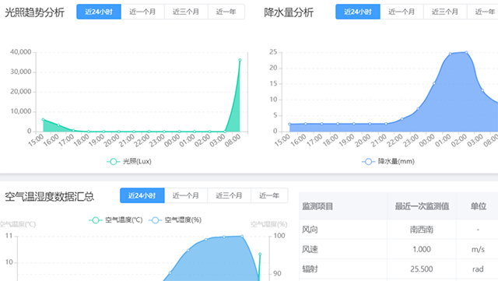Switch 降水量分析 to 近一年
498x281 pixels.
coord(482,12)
